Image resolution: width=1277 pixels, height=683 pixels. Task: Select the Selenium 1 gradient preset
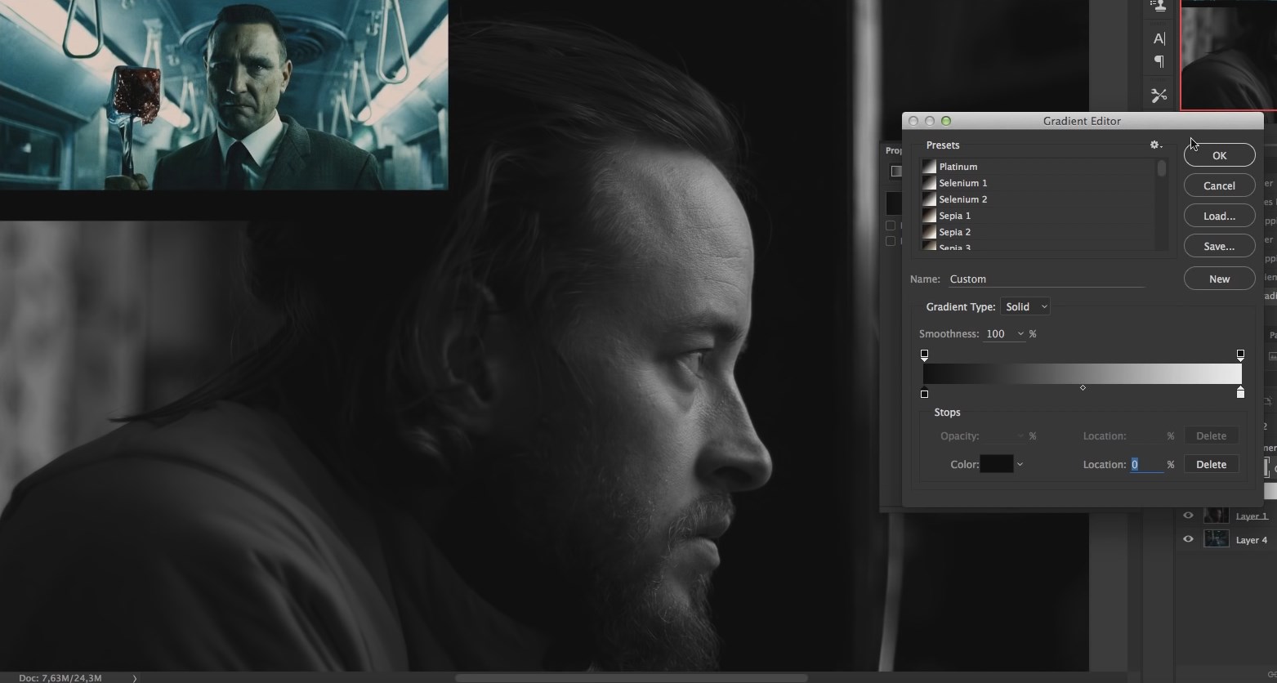(x=1038, y=183)
